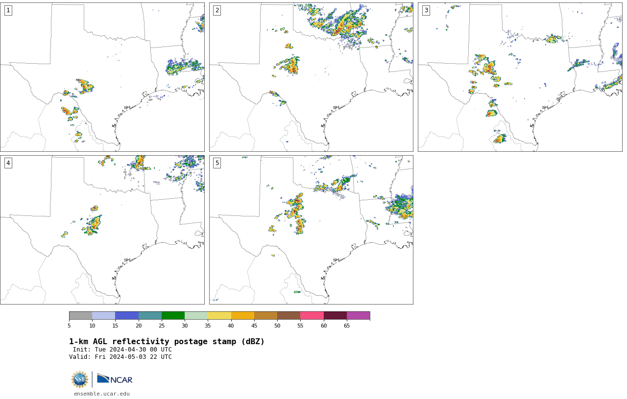The width and height of the screenshot is (627, 399).
Task: Open postage stamp map number 5
Action: tap(311, 230)
